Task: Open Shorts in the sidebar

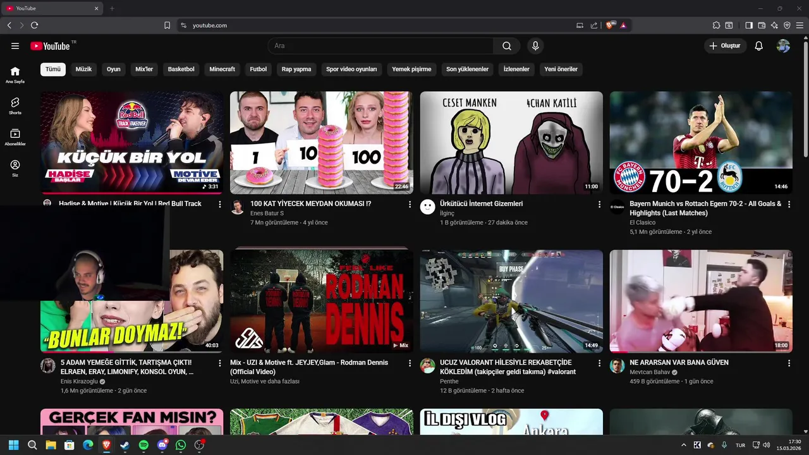Action: [15, 106]
